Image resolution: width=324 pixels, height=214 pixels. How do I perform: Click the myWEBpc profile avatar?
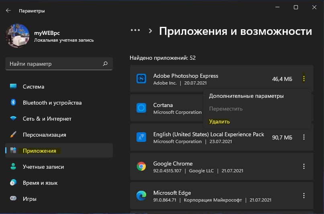[x=18, y=35]
